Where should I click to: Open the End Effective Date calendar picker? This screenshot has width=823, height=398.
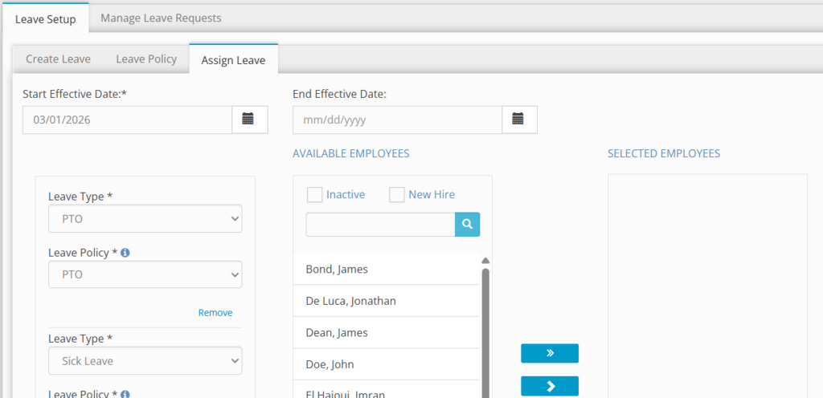click(x=518, y=119)
